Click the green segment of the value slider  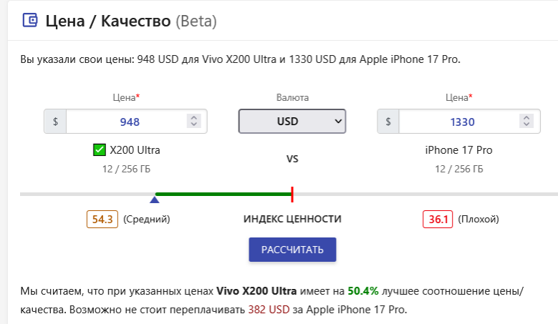223,194
